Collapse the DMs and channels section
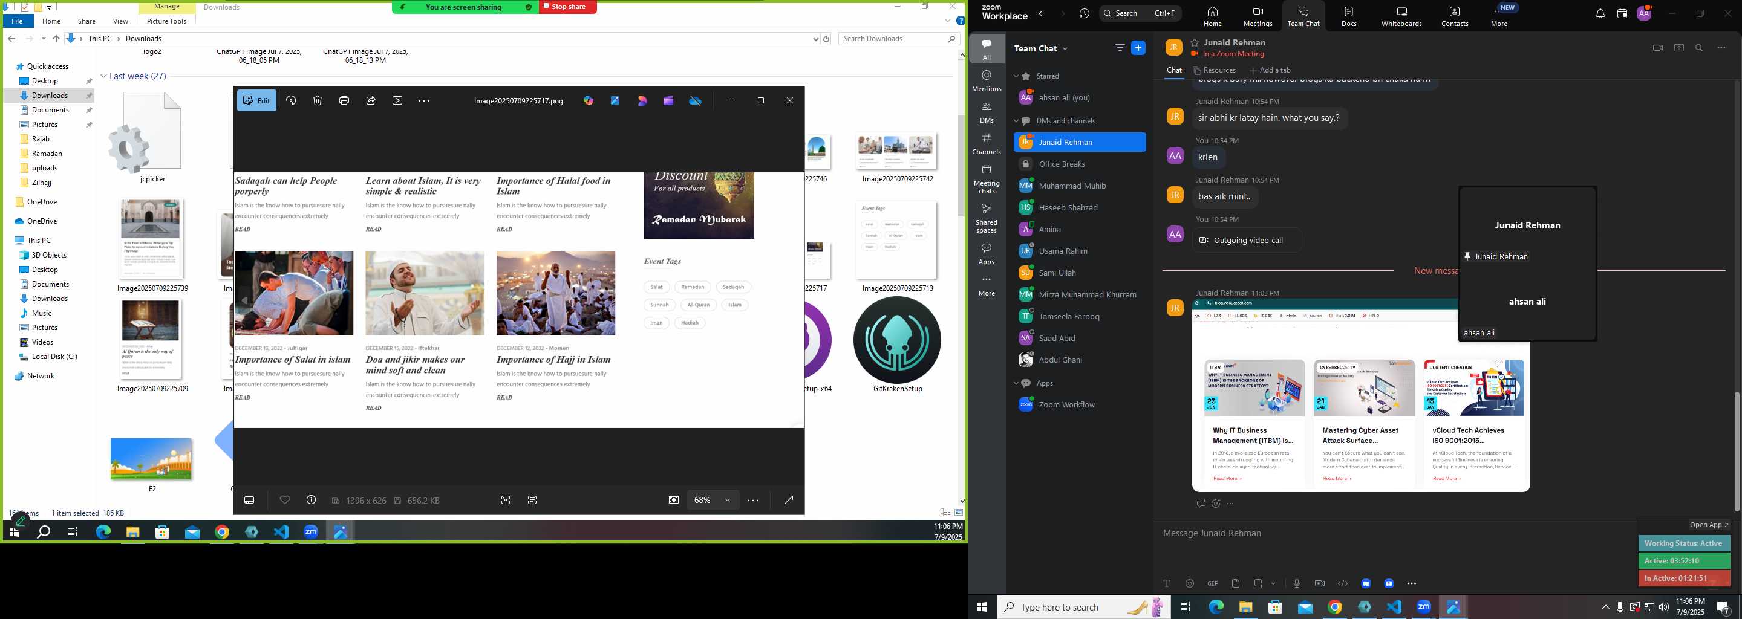1742x619 pixels. tap(1016, 121)
